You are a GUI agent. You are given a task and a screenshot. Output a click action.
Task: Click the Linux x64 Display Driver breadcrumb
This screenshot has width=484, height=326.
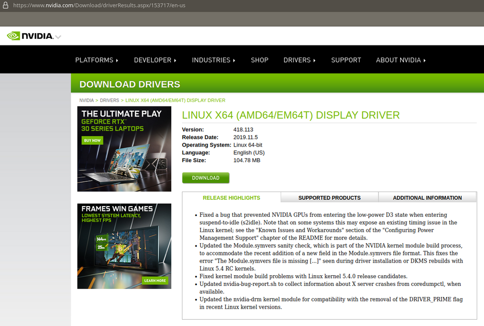[x=175, y=101]
